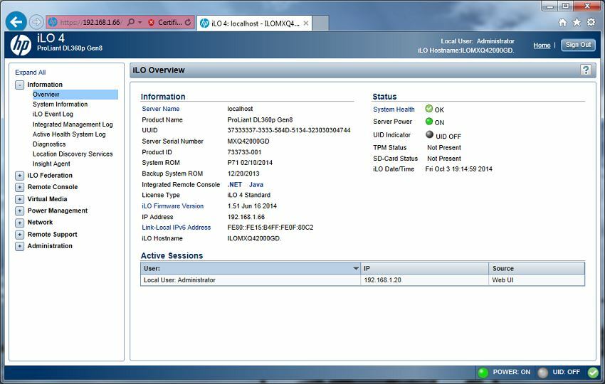The width and height of the screenshot is (605, 384).
Task: Click the search magnifier in address bar
Action: click(131, 22)
